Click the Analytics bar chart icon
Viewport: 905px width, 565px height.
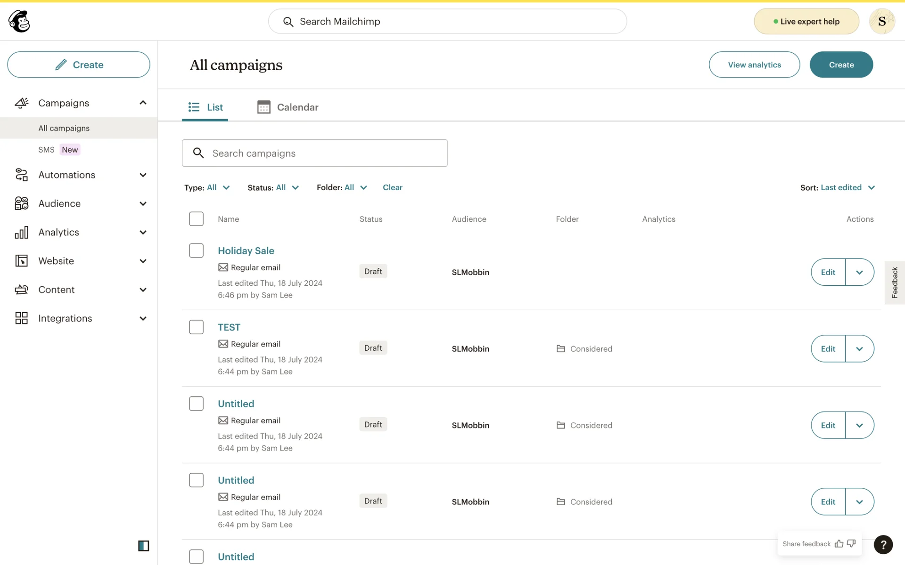point(22,232)
